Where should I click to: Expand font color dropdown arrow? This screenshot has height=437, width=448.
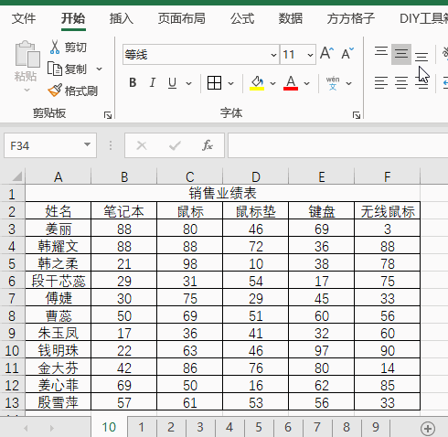pos(307,83)
